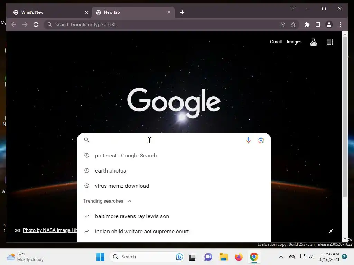354x265 pixels.
Task: Show hidden system tray icons
Action: (x=281, y=257)
